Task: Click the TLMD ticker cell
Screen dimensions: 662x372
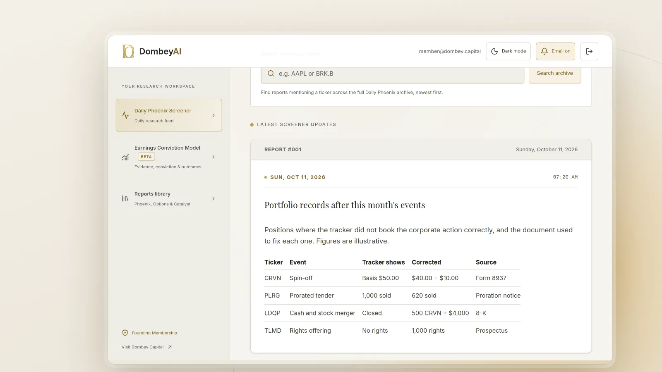Action: click(273, 331)
